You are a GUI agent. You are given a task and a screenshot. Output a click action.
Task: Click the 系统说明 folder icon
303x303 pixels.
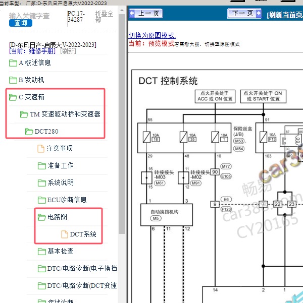click(x=41, y=183)
